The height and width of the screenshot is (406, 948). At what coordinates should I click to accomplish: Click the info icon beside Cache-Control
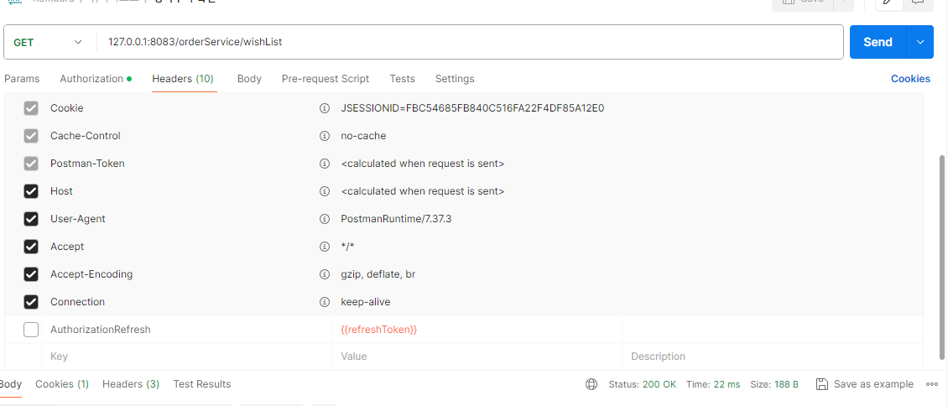324,136
